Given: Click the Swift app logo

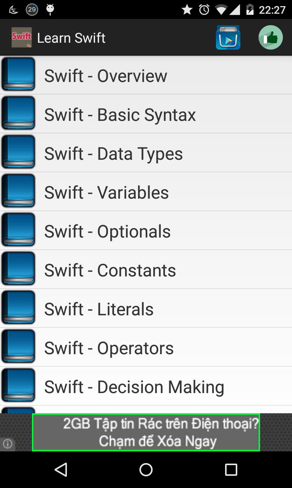Looking at the screenshot, I should 21,38.
